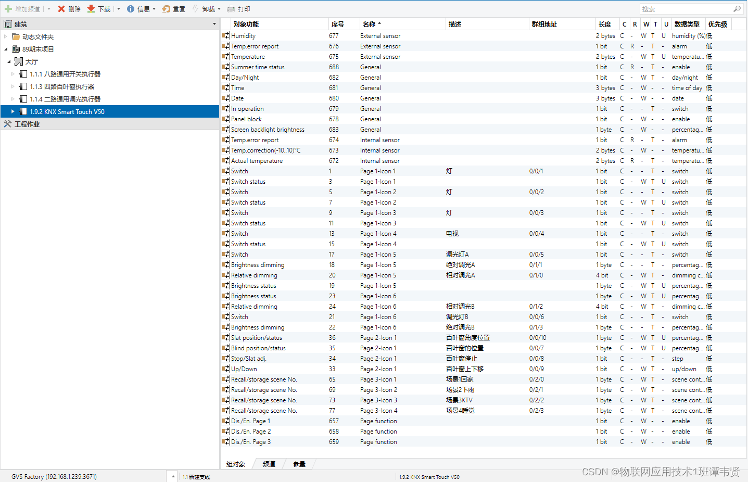Screen dimensions: 748x482
Task: Open the 下载 download dropdown arrow
Action: pos(119,9)
